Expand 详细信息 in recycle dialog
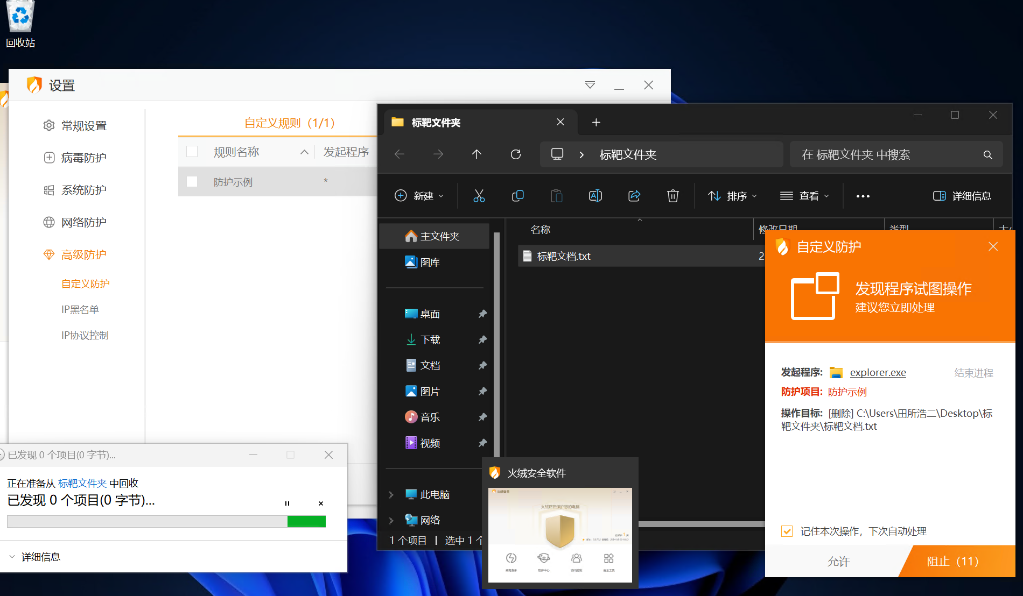 point(34,557)
